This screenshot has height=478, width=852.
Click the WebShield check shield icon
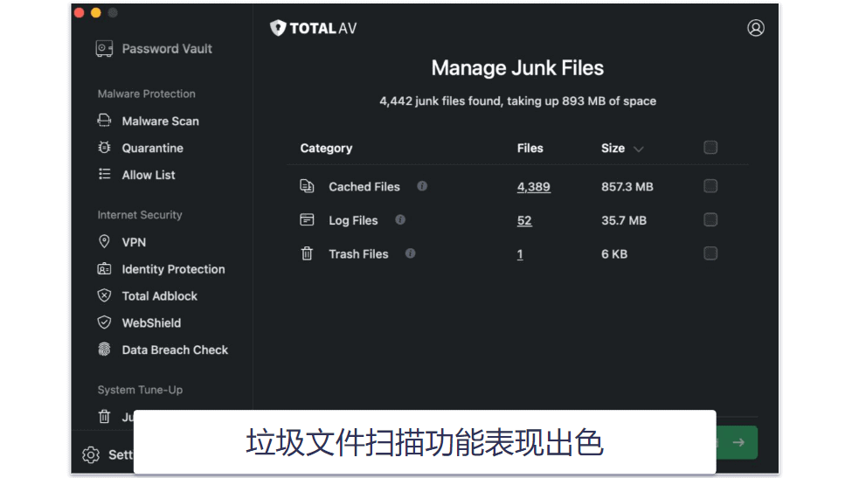pos(104,322)
